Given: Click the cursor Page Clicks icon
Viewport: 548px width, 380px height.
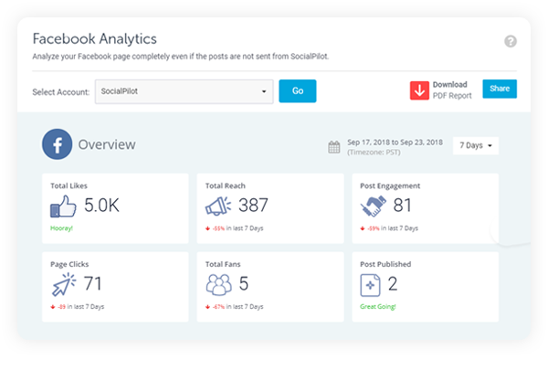Looking at the screenshot, I should pyautogui.click(x=64, y=284).
